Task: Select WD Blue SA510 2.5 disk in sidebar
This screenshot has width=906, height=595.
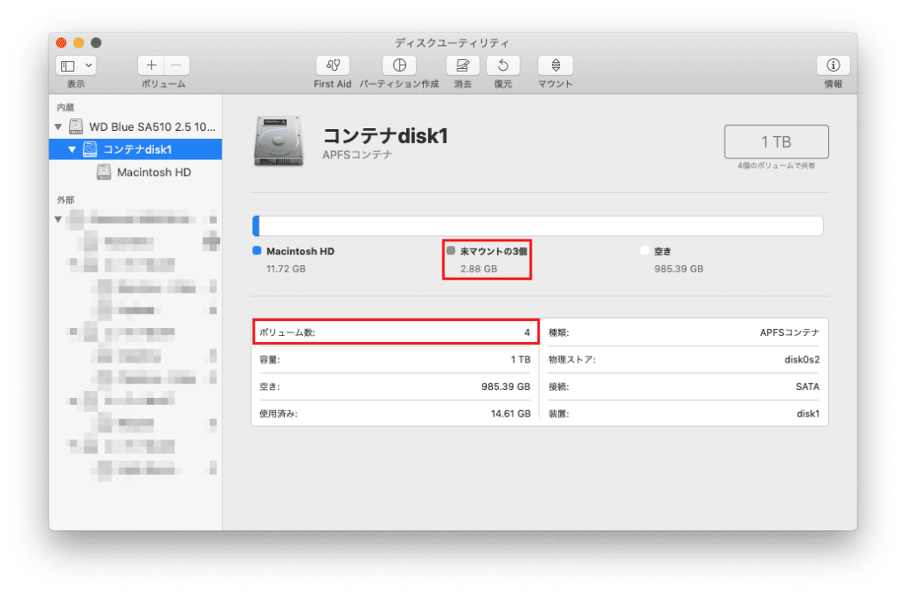Action: click(x=135, y=126)
